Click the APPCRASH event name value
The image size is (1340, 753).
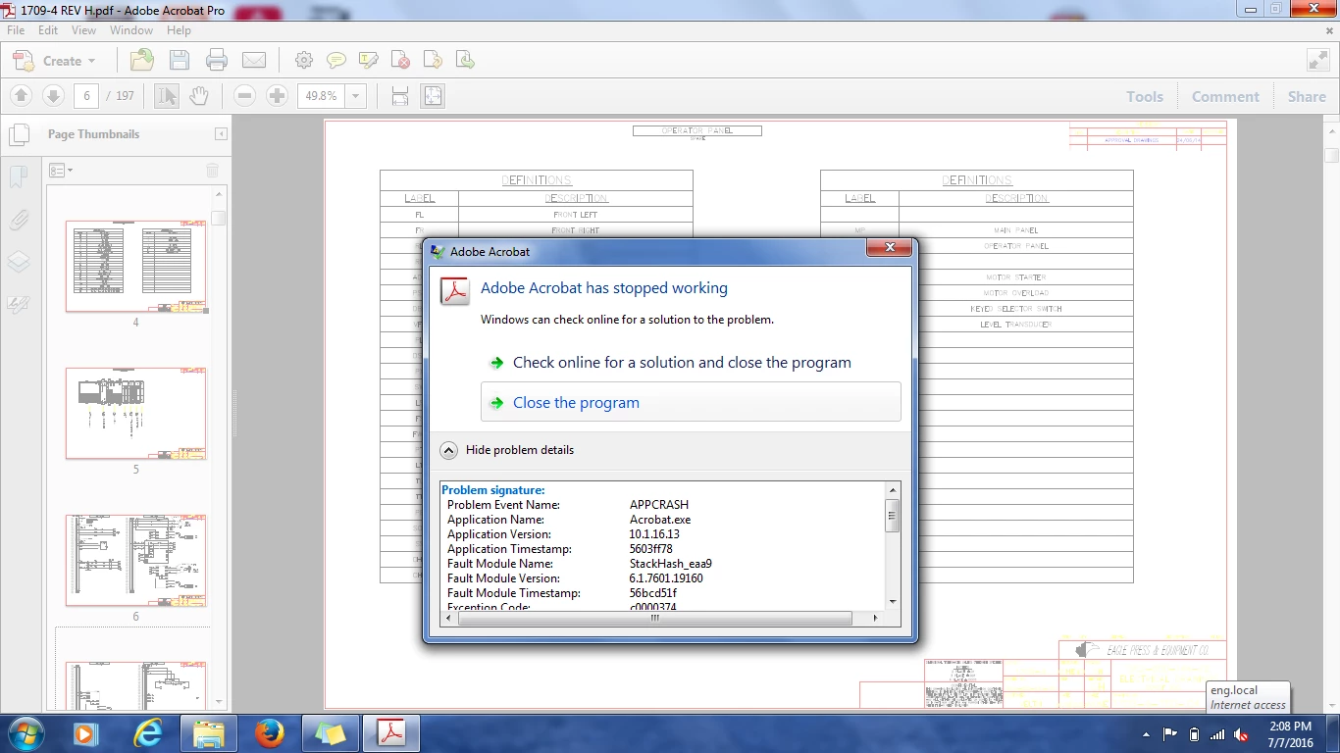pyautogui.click(x=659, y=505)
